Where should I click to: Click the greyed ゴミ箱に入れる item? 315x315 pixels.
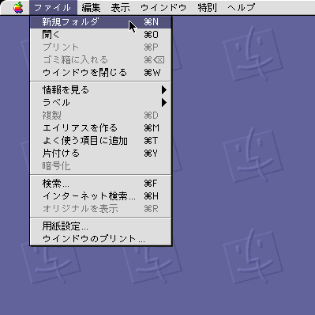[101, 60]
